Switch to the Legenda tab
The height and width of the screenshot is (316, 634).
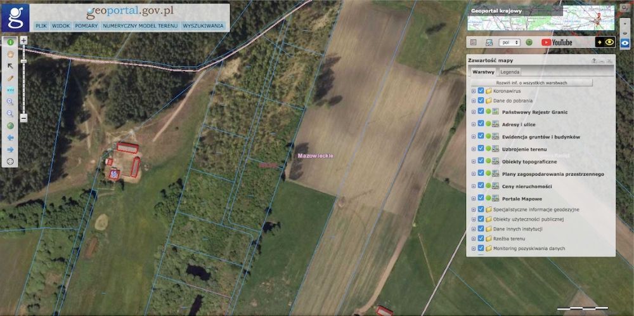[510, 72]
